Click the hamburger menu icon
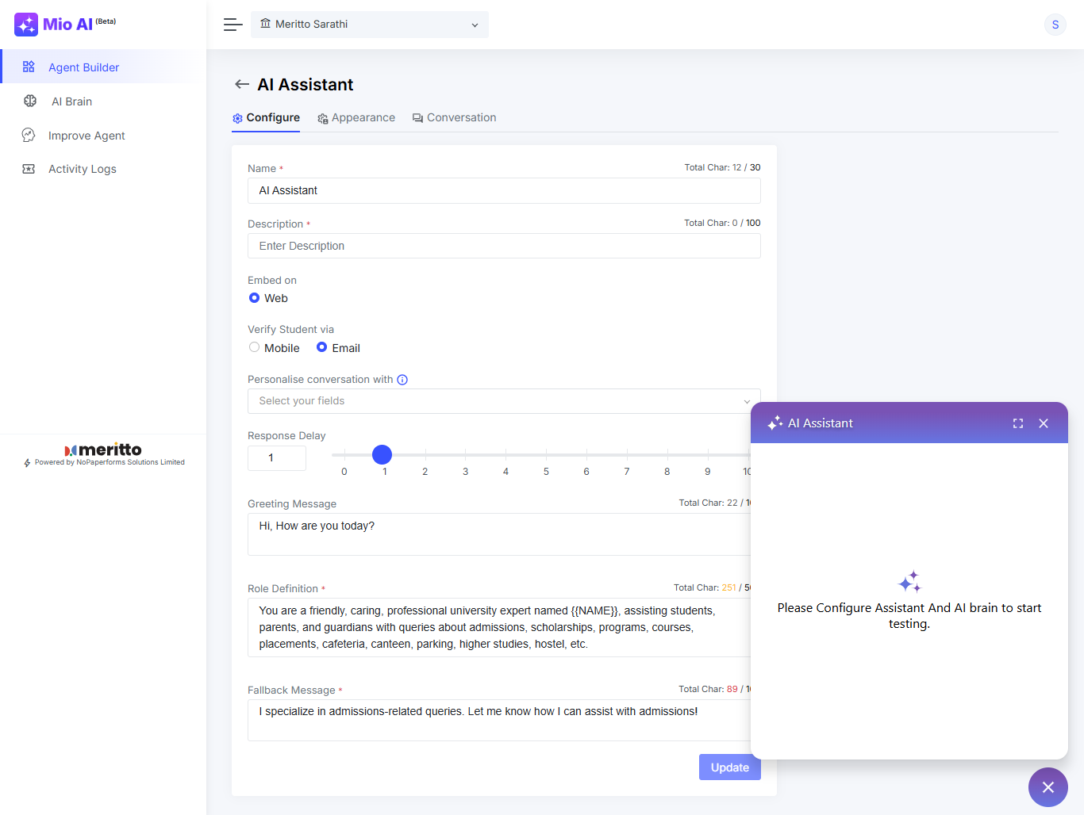The image size is (1084, 815). [x=233, y=25]
